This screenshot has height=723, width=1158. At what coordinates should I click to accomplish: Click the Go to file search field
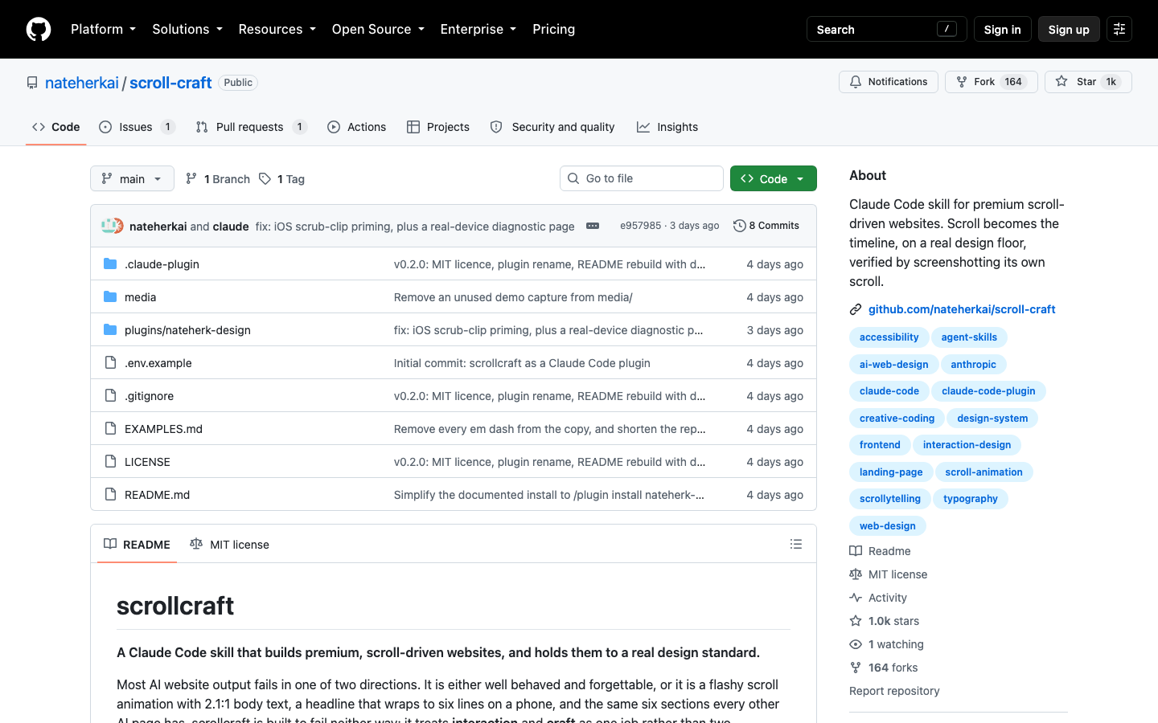[642, 178]
